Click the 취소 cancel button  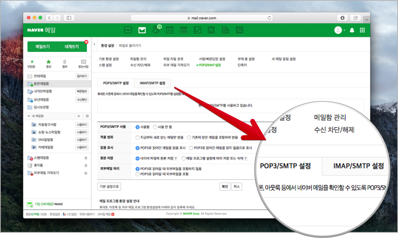click(x=237, y=187)
